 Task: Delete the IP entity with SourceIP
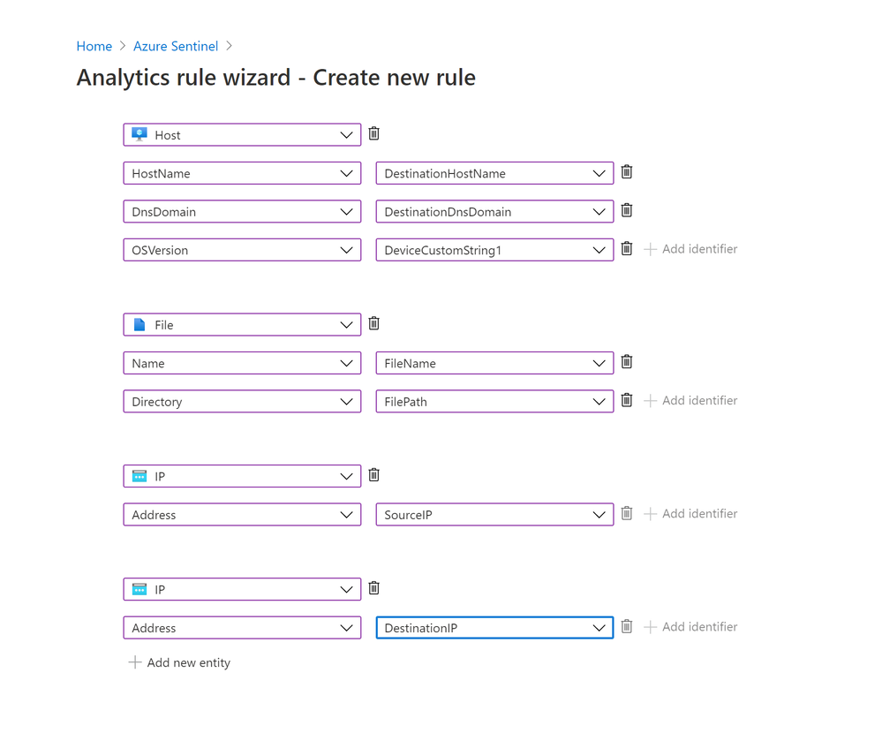click(x=373, y=475)
